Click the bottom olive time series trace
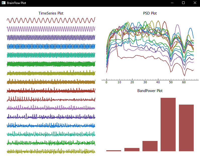 coord(51,151)
